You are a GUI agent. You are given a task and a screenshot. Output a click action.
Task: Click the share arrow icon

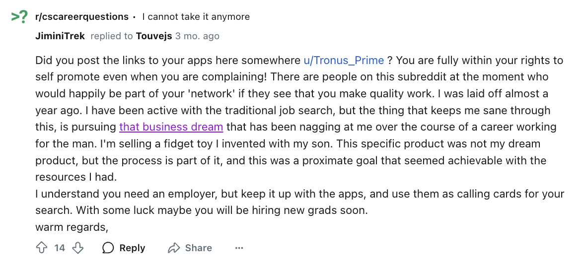[x=174, y=248]
